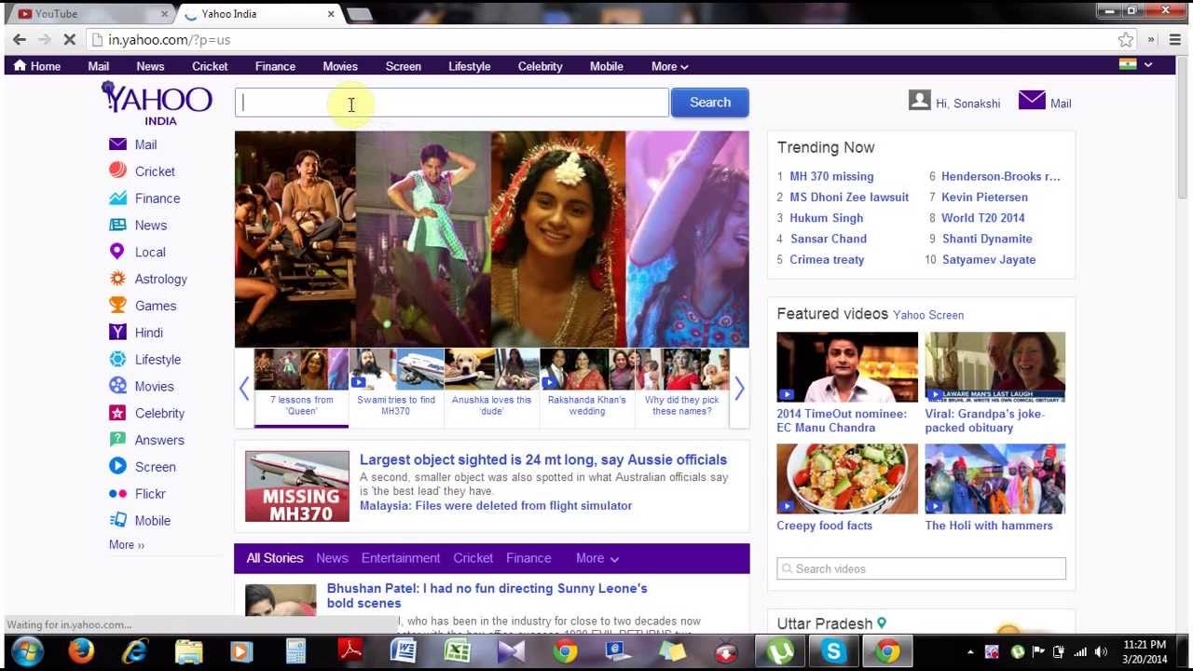
Task: Open Games trophy icon in sidebar
Action: tap(117, 305)
